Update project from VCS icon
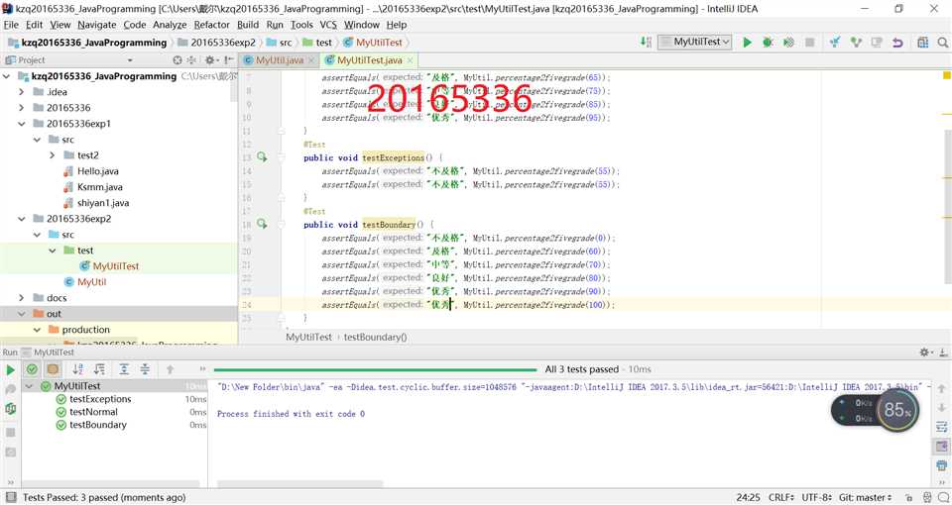 [835, 43]
